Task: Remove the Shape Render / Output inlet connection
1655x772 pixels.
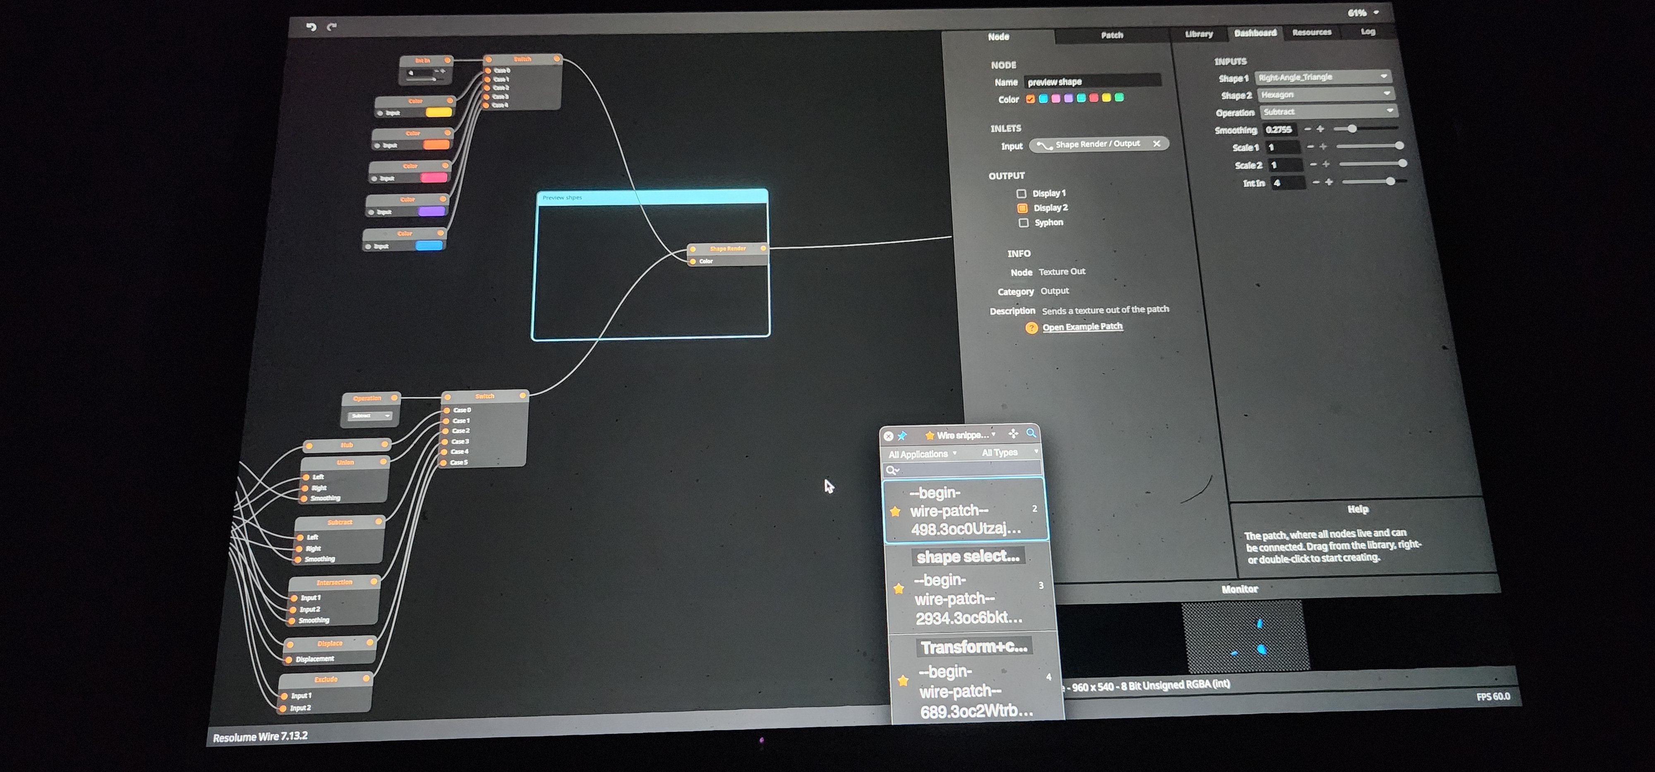Action: coord(1156,144)
